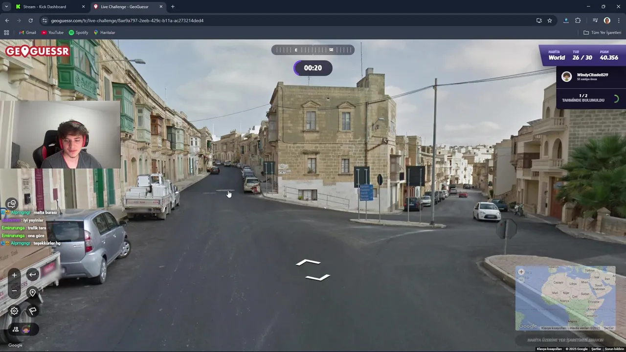Open the Chrome three-dot menu
626x352 pixels.
coord(619,21)
